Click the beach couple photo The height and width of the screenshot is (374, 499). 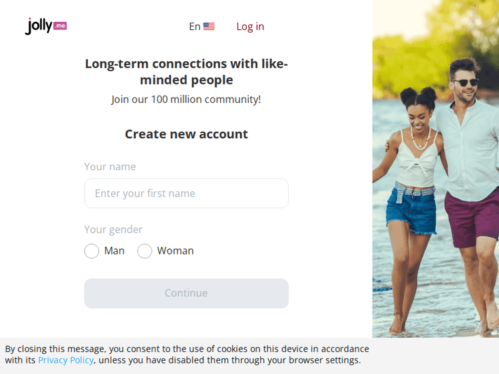tap(436, 169)
